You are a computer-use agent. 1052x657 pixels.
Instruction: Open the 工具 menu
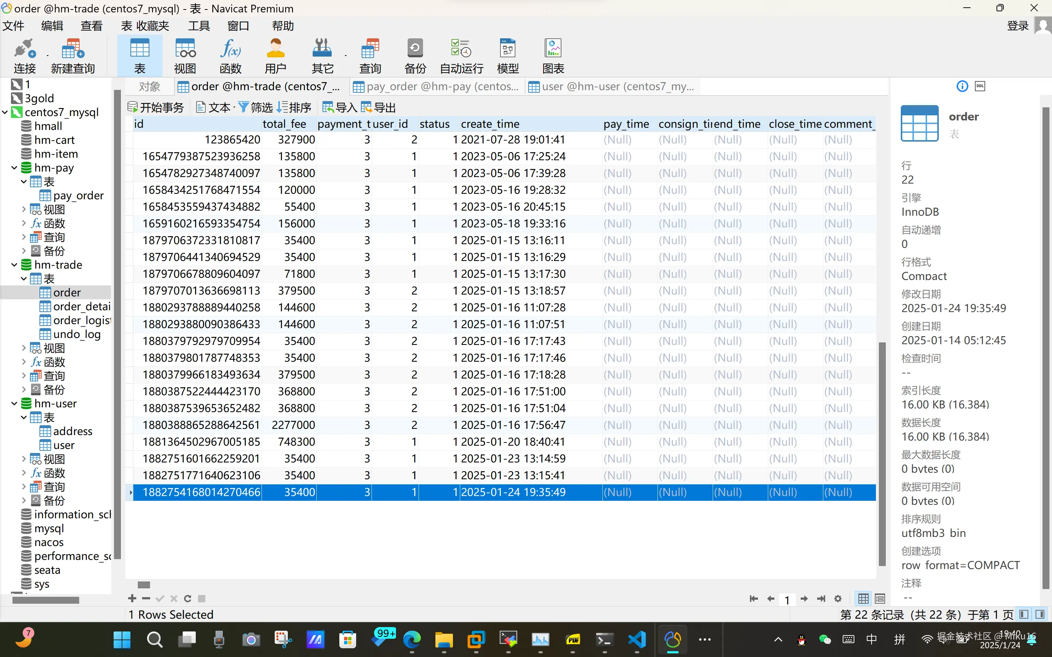click(198, 26)
